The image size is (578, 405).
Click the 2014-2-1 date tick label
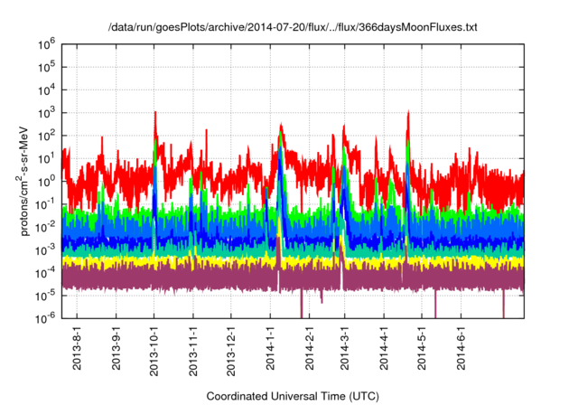coord(308,351)
